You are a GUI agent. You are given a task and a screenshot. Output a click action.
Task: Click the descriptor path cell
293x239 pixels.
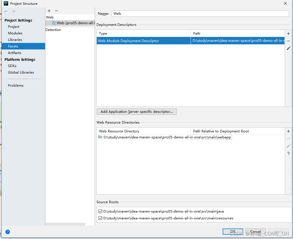click(x=238, y=41)
